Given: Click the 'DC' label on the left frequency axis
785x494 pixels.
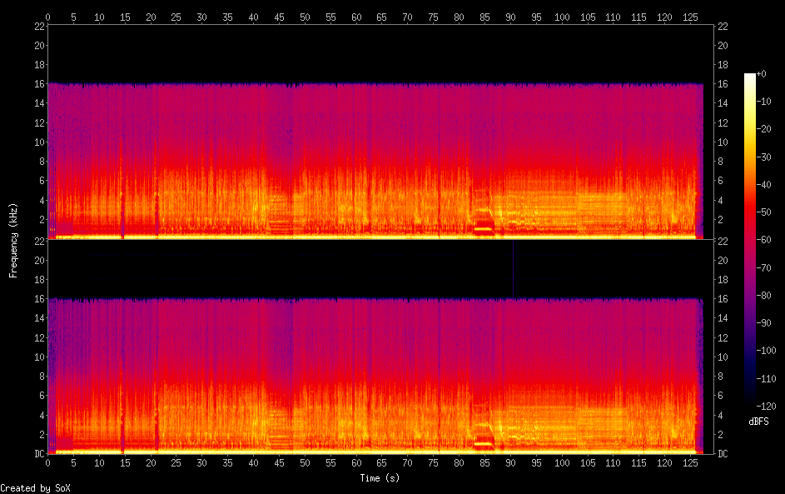Looking at the screenshot, I should [39, 454].
